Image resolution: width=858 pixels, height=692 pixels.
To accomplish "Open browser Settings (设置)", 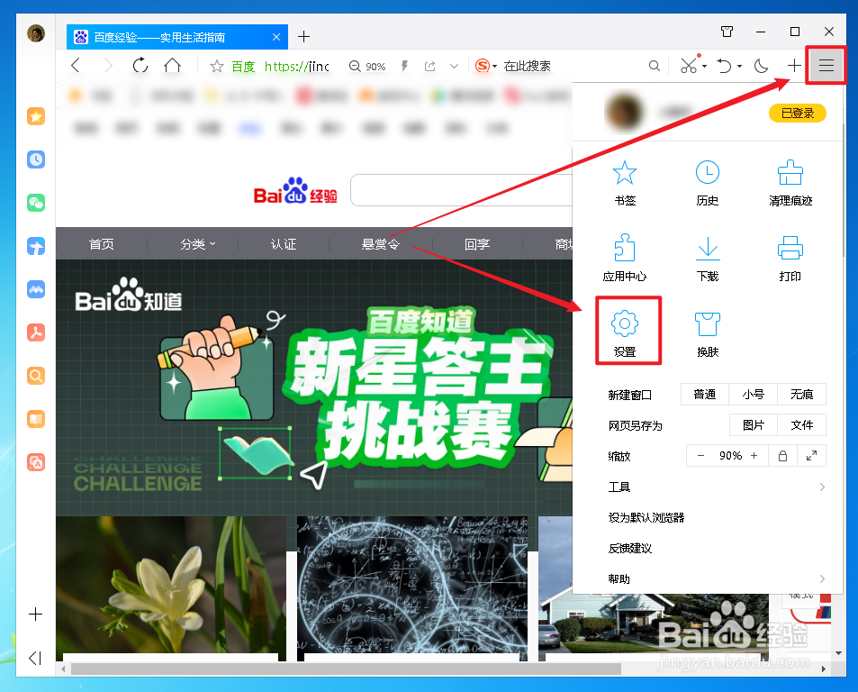I will tap(628, 330).
